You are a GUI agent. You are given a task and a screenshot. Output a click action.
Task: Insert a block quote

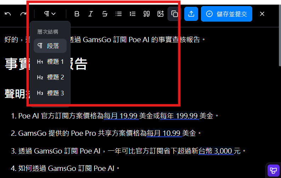pyautogui.click(x=147, y=14)
